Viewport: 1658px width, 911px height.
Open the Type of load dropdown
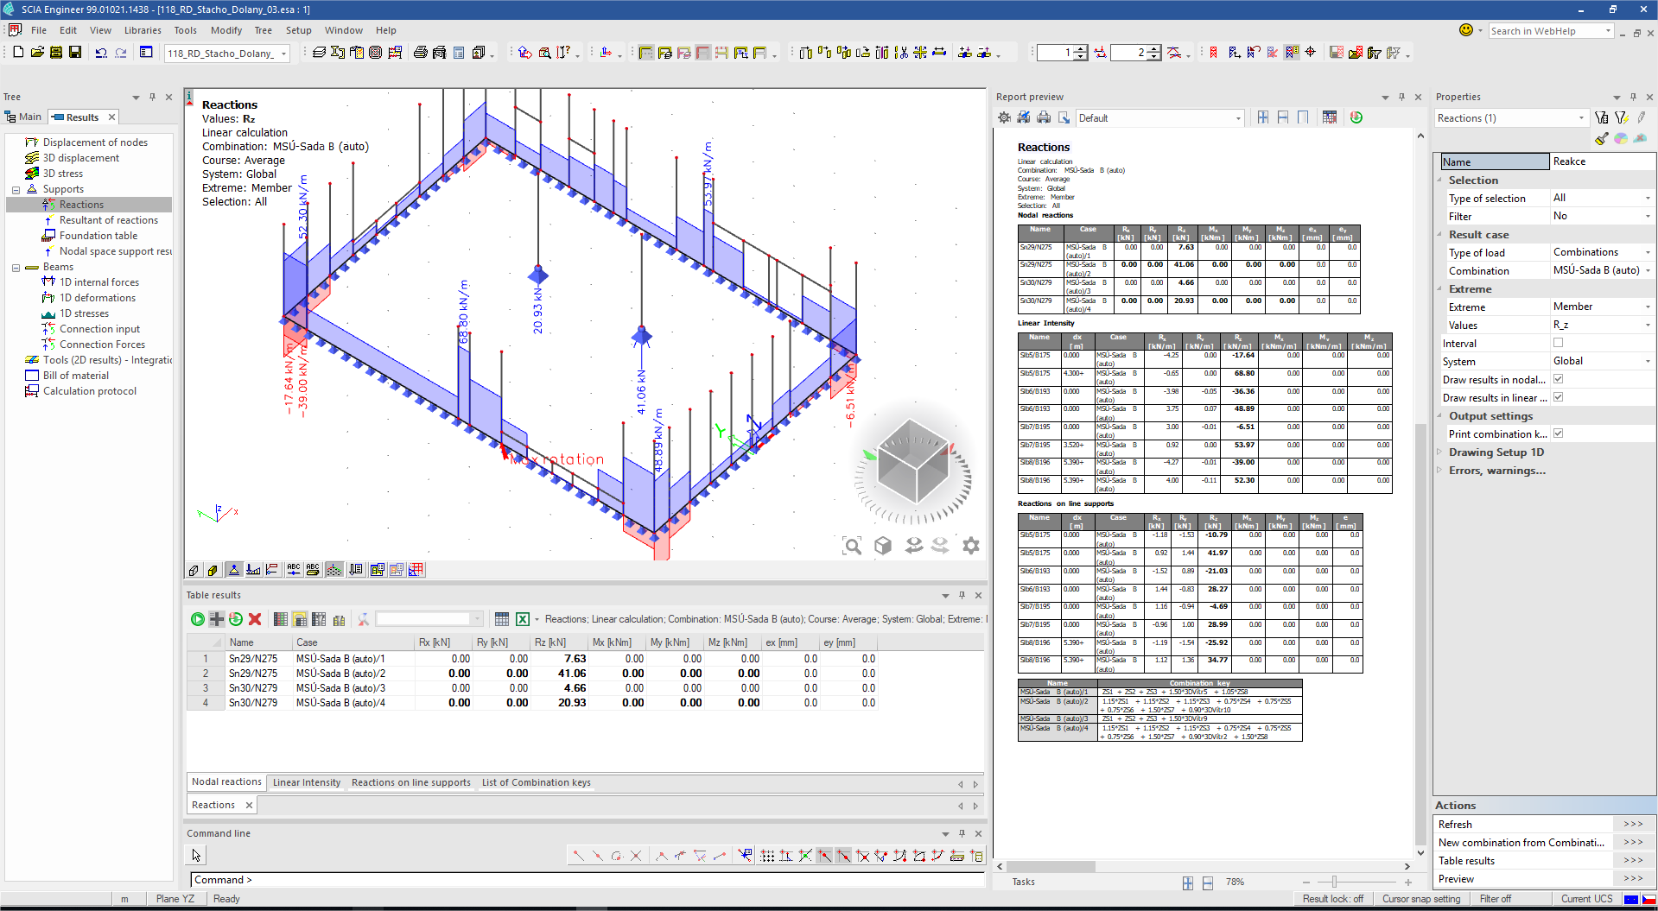pyautogui.click(x=1647, y=252)
